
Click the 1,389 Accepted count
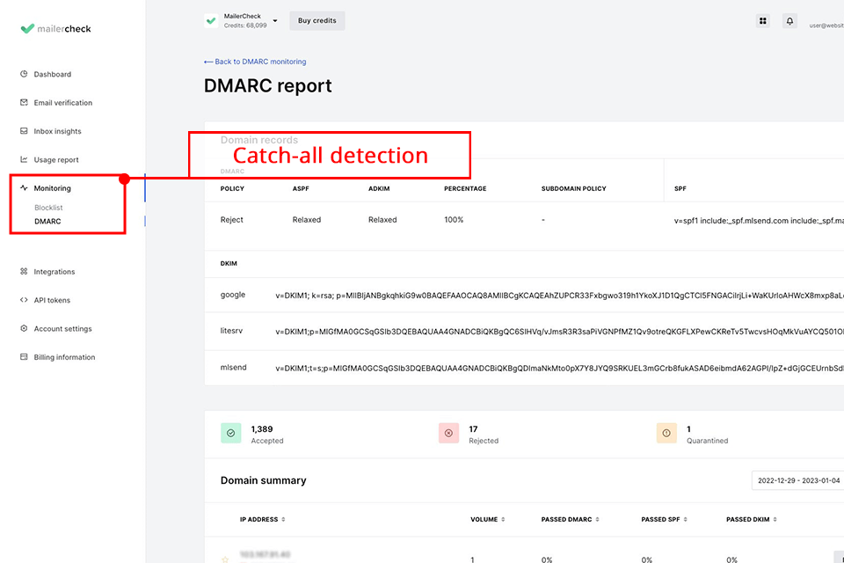pyautogui.click(x=262, y=429)
